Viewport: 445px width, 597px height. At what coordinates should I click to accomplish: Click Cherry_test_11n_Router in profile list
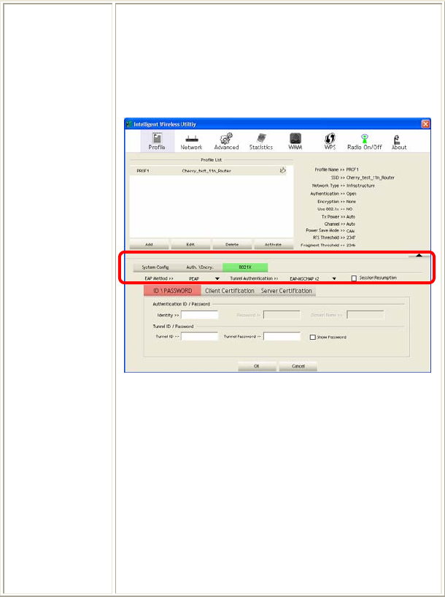[x=206, y=171]
